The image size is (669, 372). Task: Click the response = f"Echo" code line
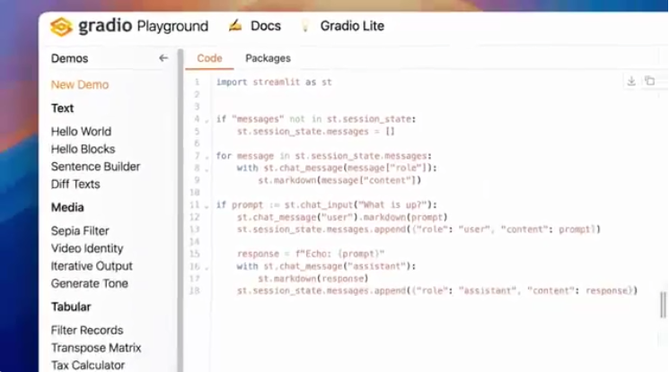click(x=311, y=254)
